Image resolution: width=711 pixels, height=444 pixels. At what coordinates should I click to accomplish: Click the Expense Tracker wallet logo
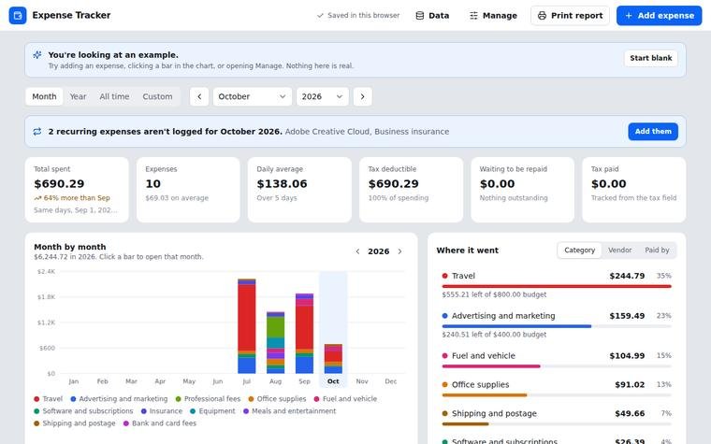(18, 15)
